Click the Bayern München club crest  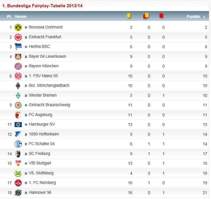18,66
